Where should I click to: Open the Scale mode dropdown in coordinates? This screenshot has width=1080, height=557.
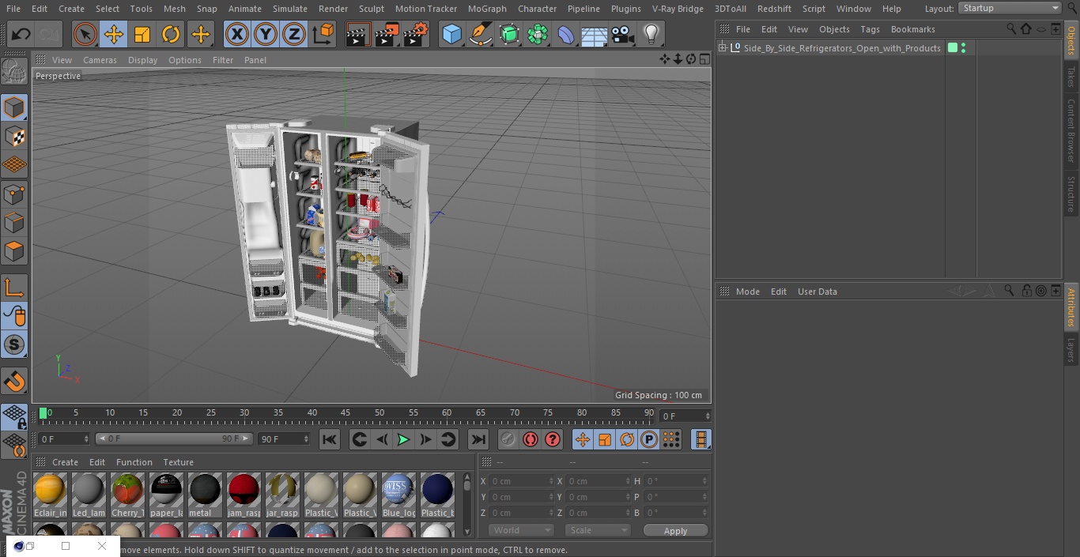coord(597,530)
